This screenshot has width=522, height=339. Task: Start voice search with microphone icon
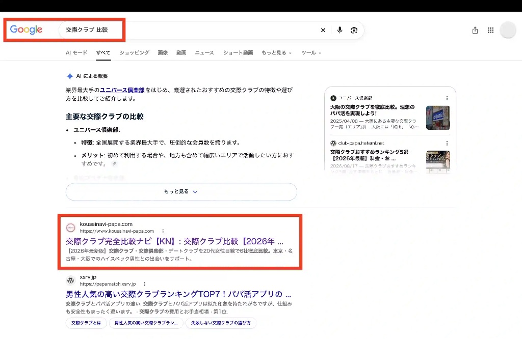[340, 30]
